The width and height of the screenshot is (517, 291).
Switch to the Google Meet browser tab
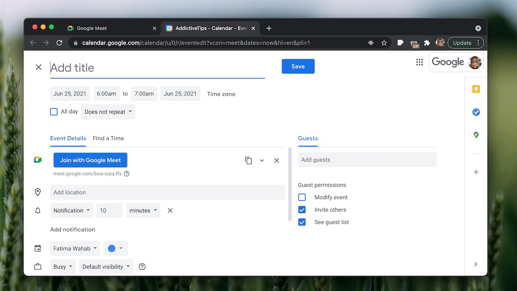[111, 28]
